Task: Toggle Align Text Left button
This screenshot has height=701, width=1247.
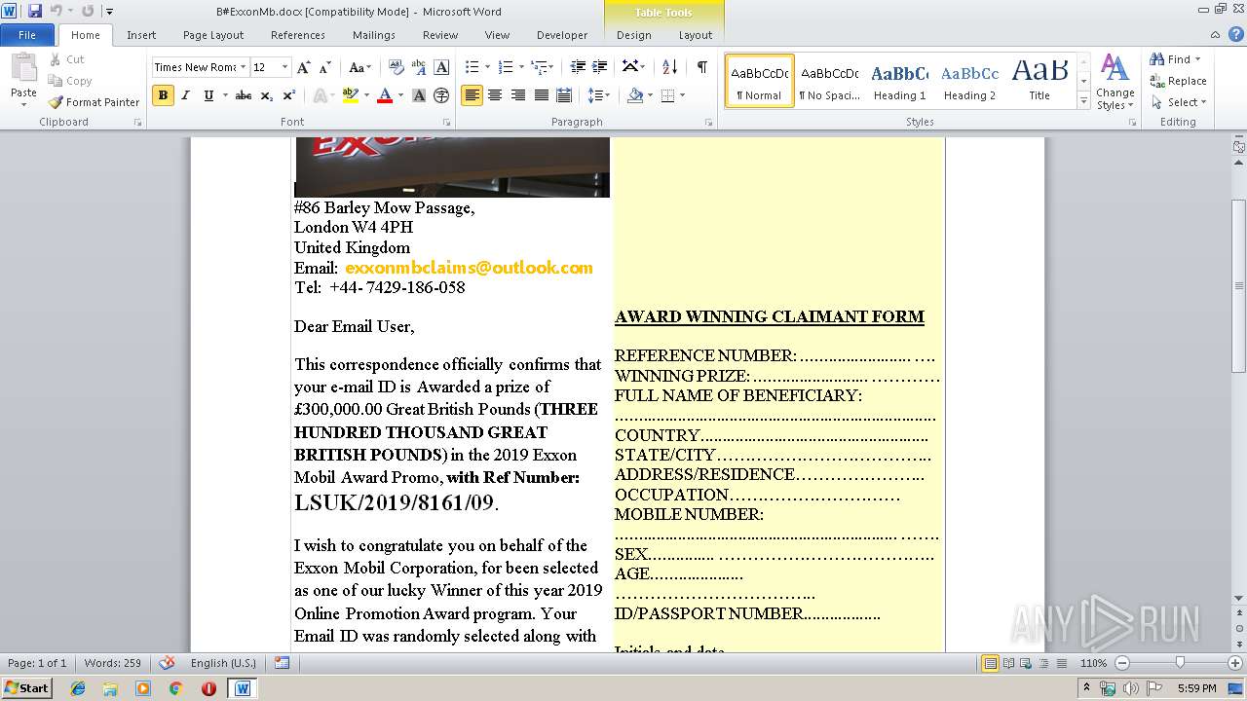Action: click(472, 95)
